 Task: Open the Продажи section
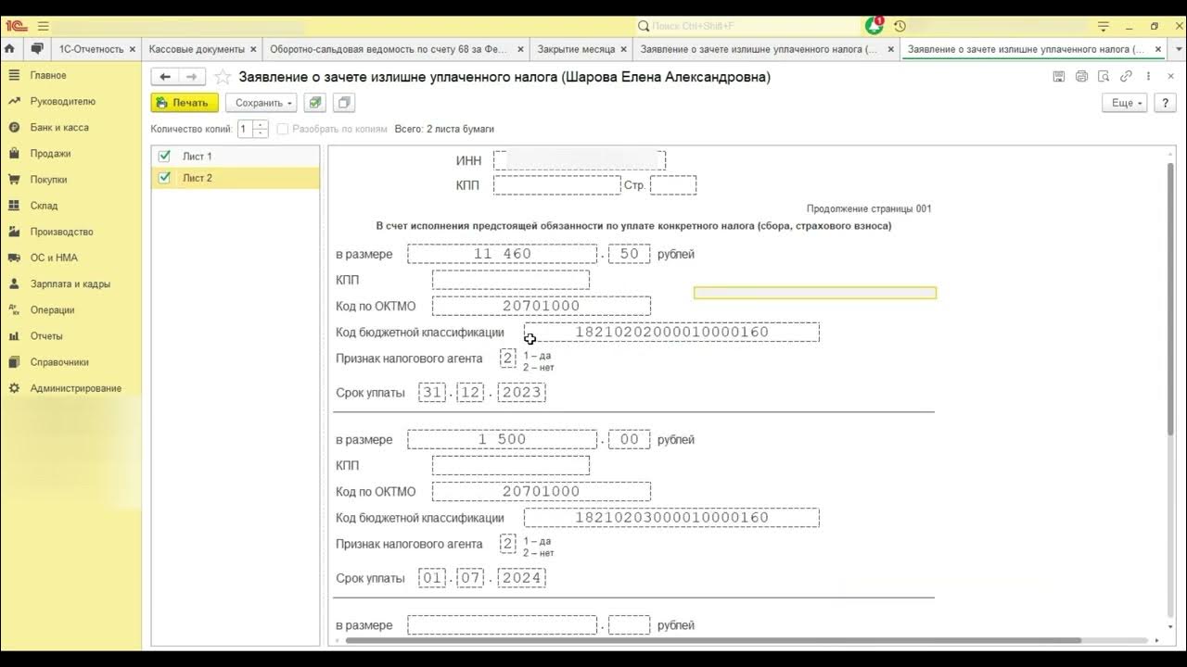point(50,153)
